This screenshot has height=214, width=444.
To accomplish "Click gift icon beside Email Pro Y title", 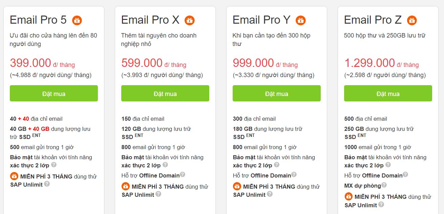I will pos(300,20).
